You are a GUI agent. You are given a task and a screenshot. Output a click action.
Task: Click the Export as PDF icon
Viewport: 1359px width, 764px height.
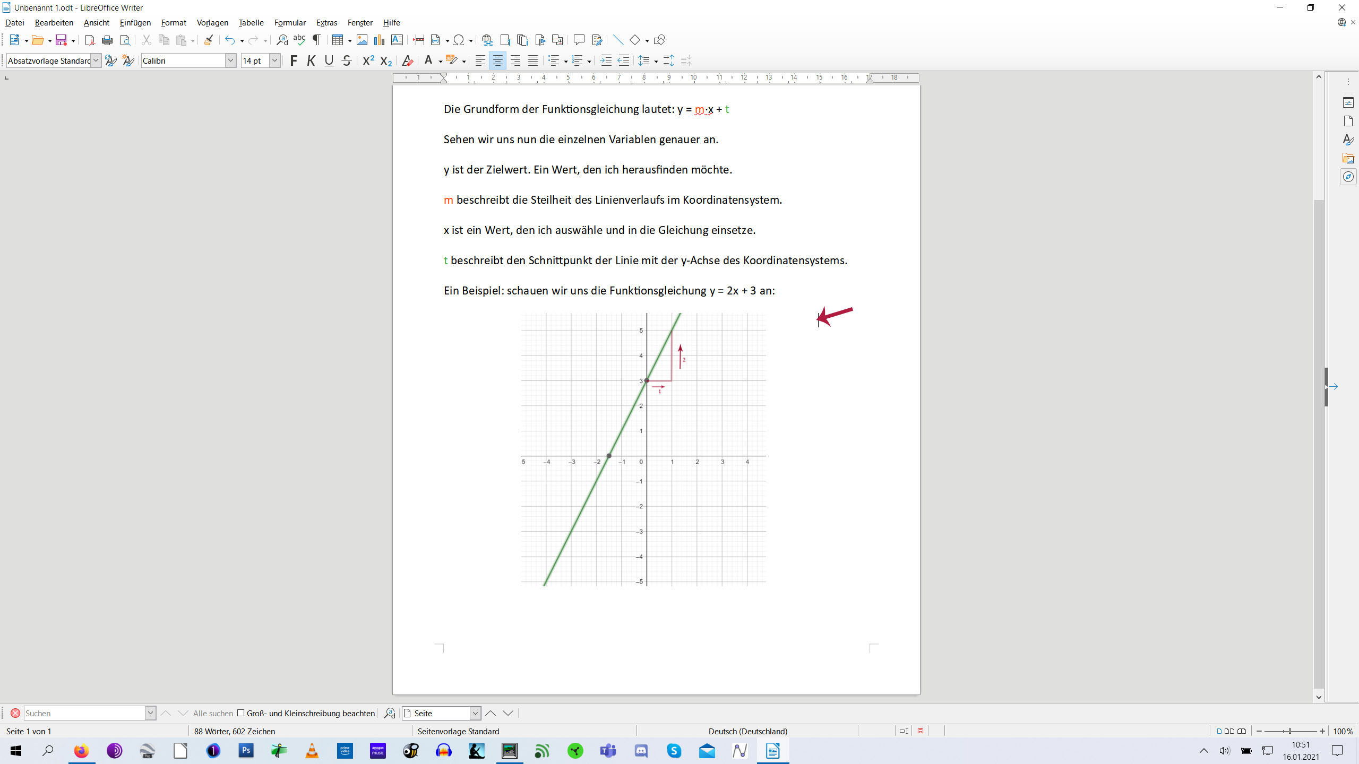(x=90, y=40)
